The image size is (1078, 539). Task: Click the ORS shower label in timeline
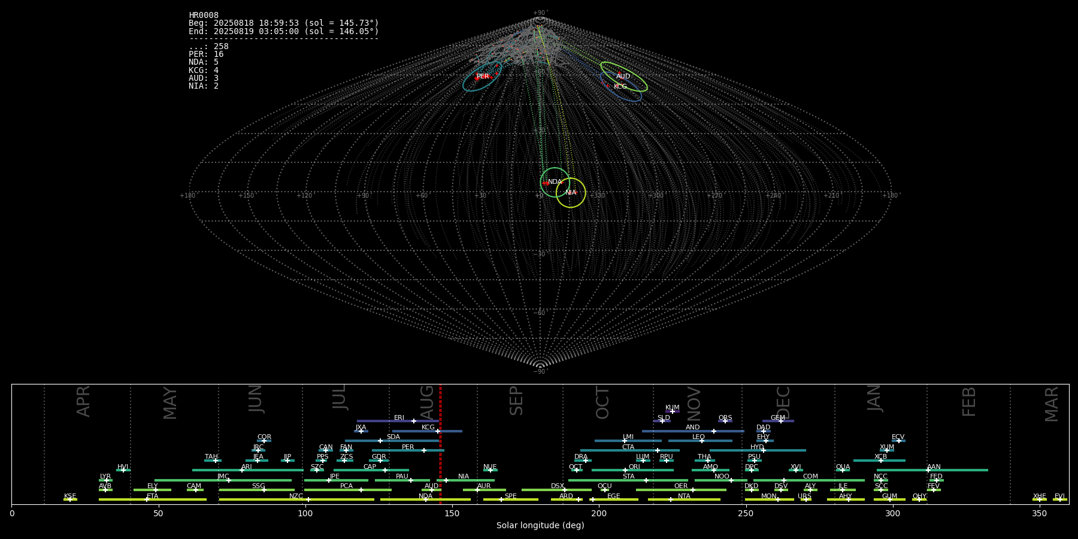(x=725, y=418)
